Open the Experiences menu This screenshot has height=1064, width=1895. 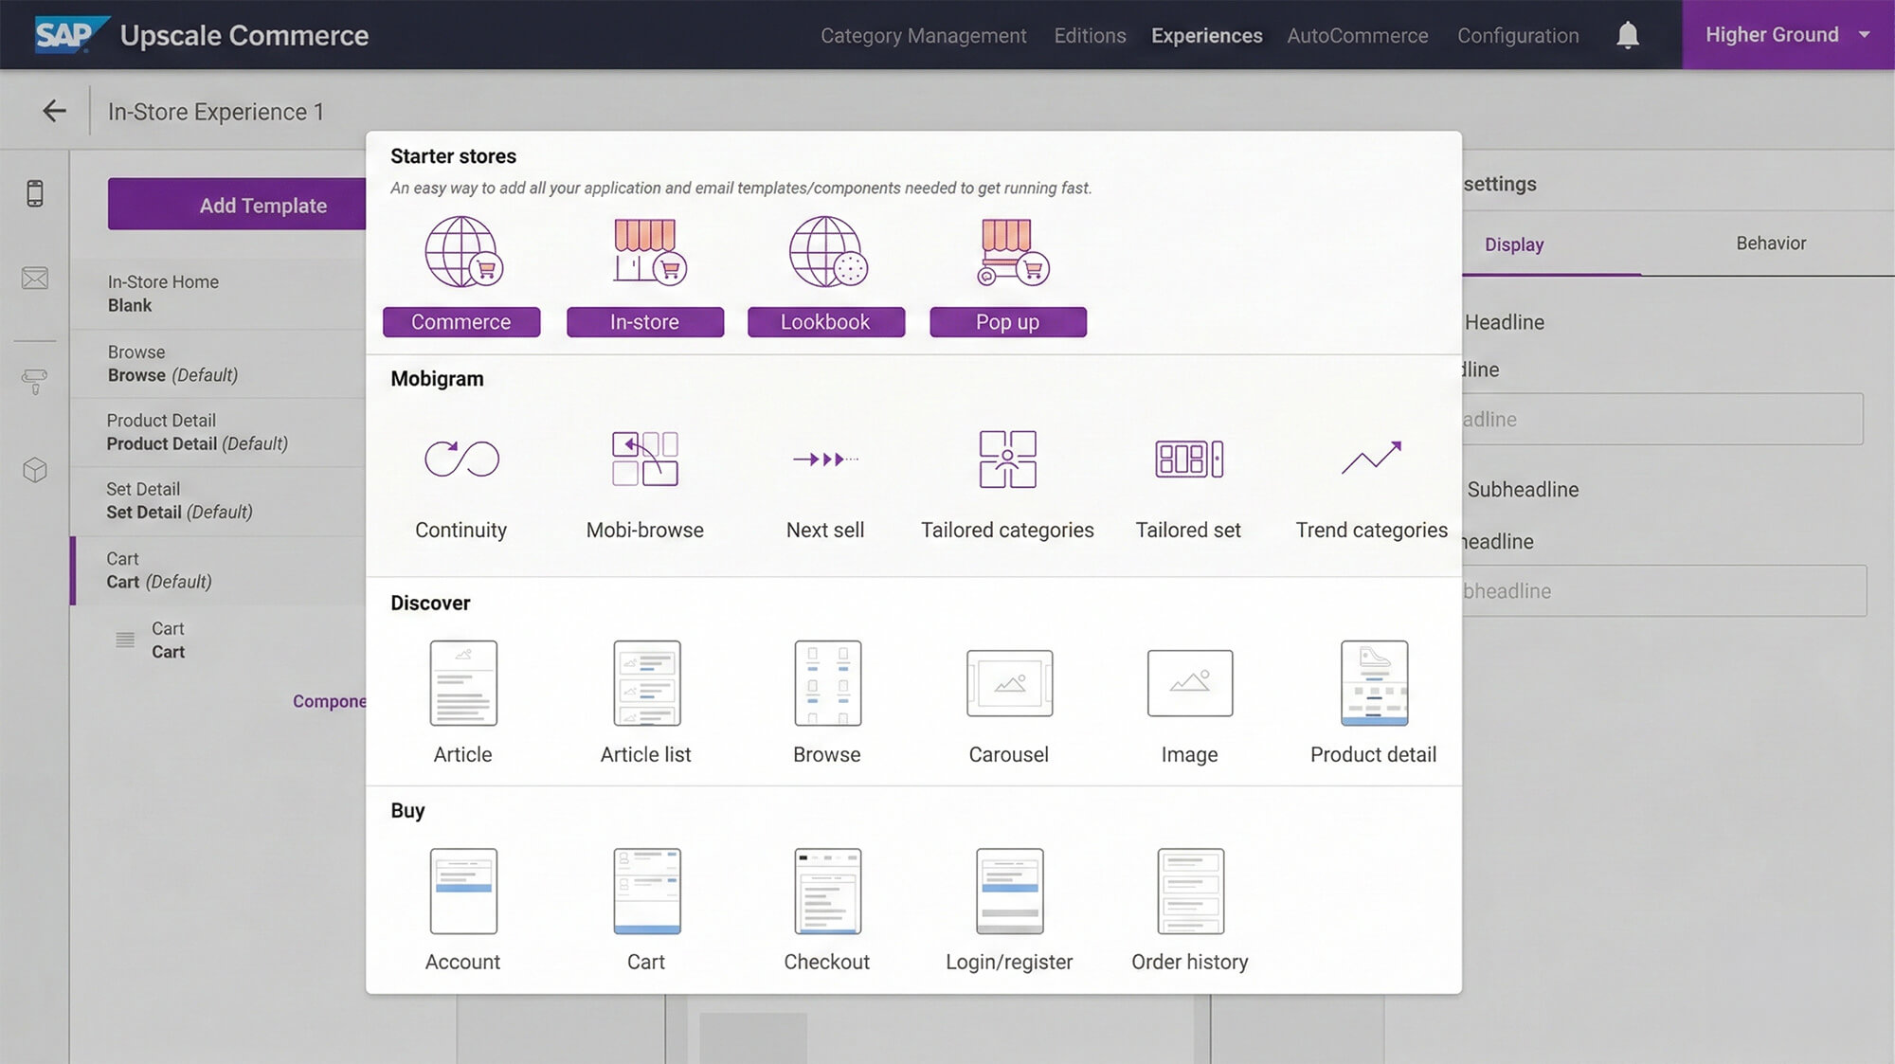(x=1206, y=36)
